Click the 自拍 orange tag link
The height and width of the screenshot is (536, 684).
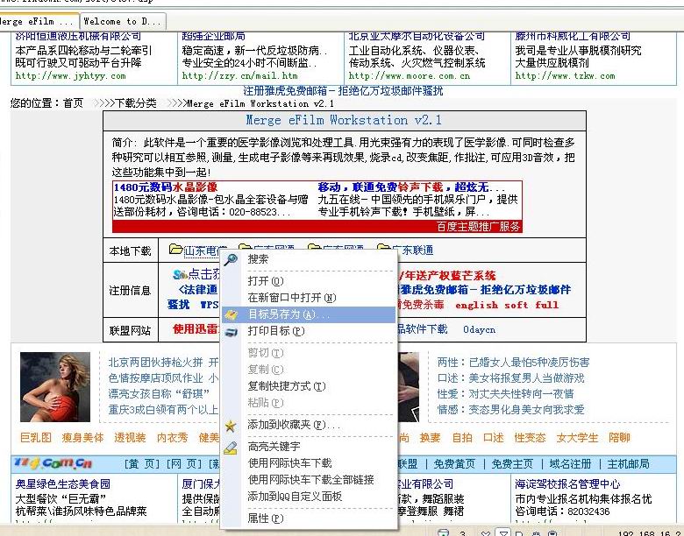point(462,438)
